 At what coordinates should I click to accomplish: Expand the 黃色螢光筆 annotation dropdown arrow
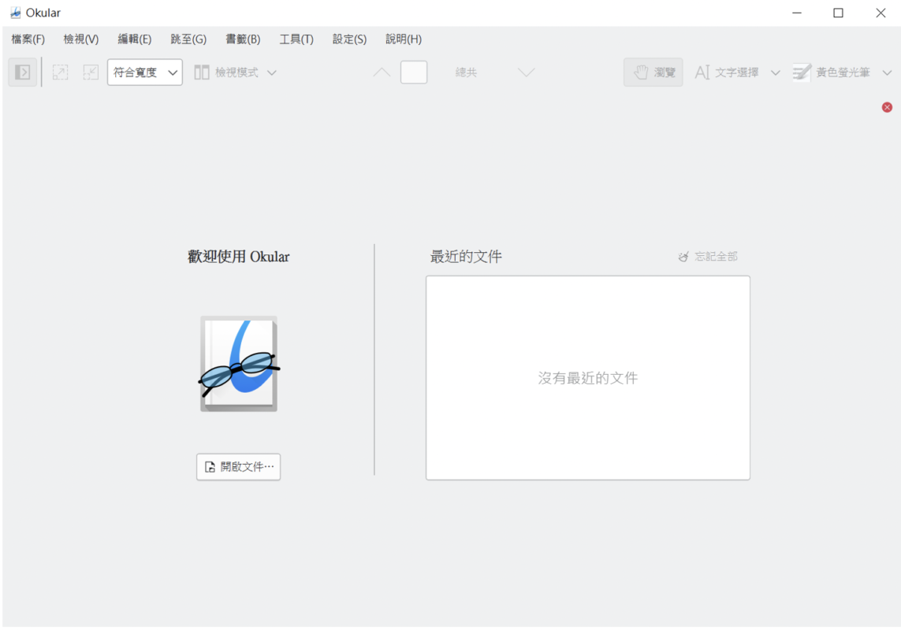point(888,72)
